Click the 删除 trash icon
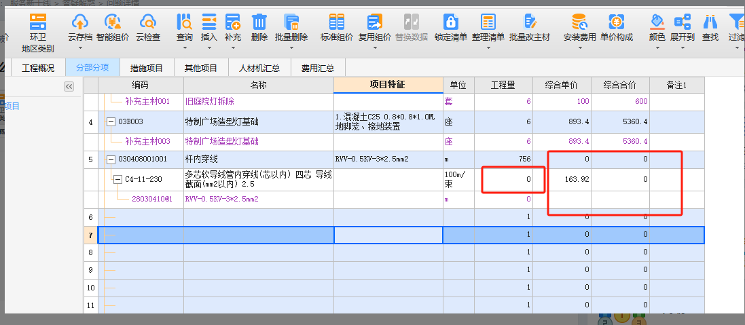This screenshot has width=745, height=325. pos(259,22)
